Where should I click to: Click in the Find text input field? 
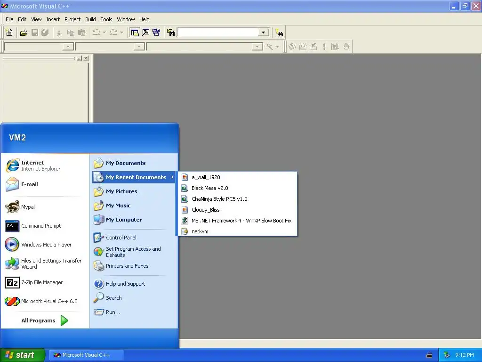tap(218, 33)
